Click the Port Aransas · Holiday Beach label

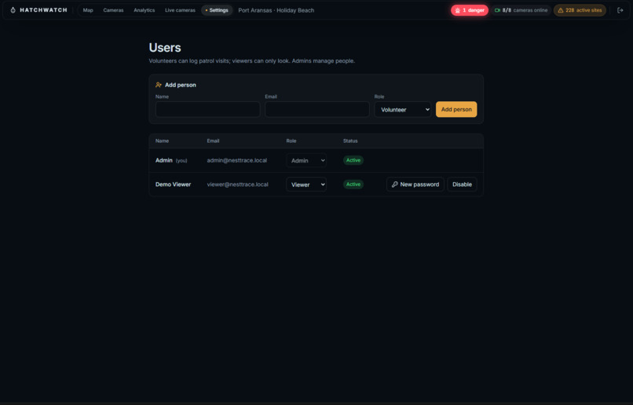click(x=276, y=10)
